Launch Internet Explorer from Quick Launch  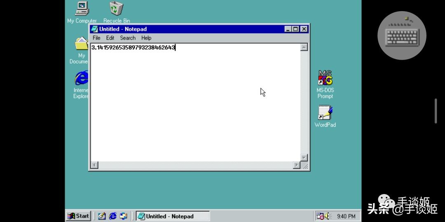112,216
